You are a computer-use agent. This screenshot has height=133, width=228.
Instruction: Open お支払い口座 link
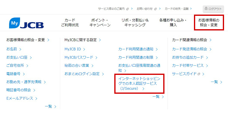[x=17, y=58]
